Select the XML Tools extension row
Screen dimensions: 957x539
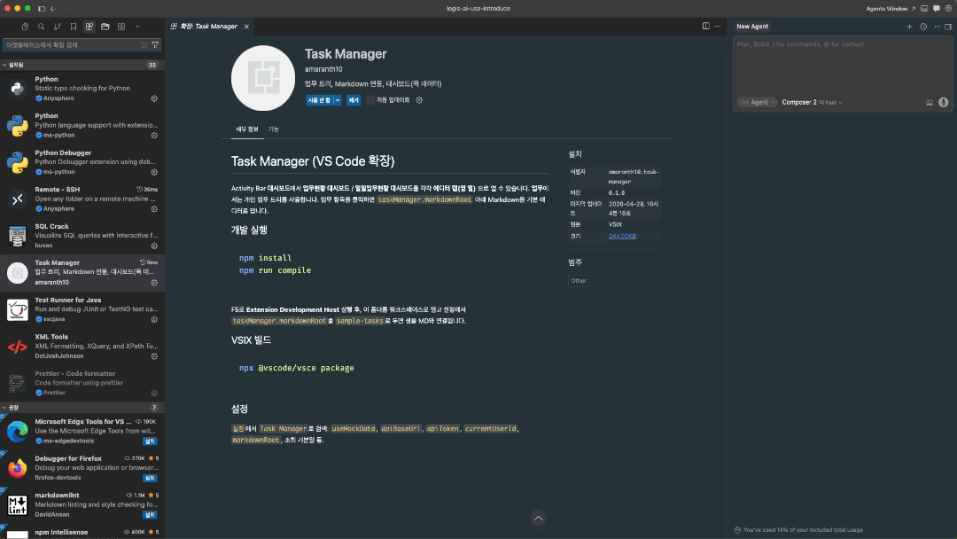[82, 346]
